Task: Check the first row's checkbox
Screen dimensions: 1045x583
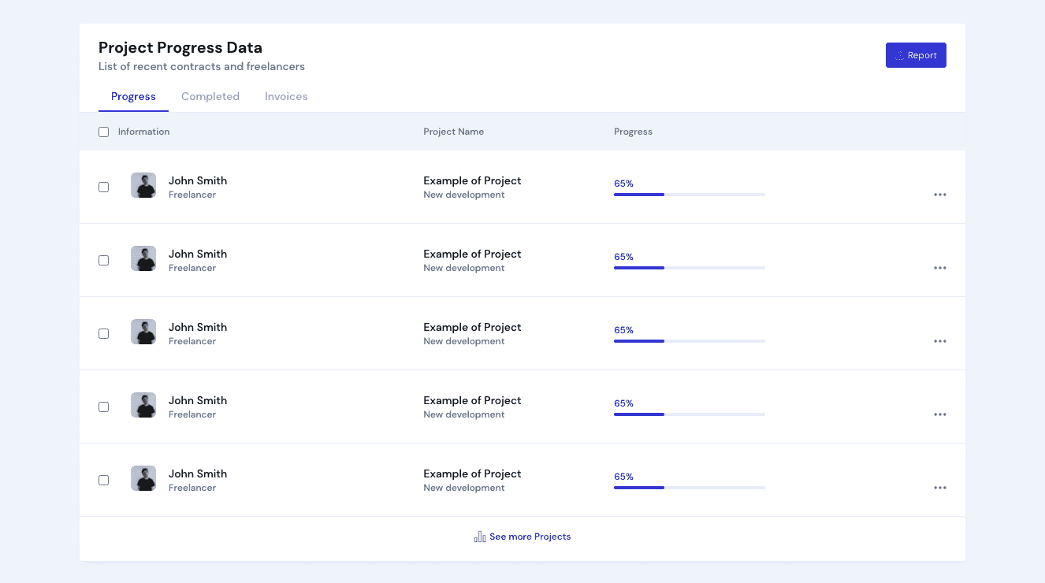Action: [x=103, y=188]
